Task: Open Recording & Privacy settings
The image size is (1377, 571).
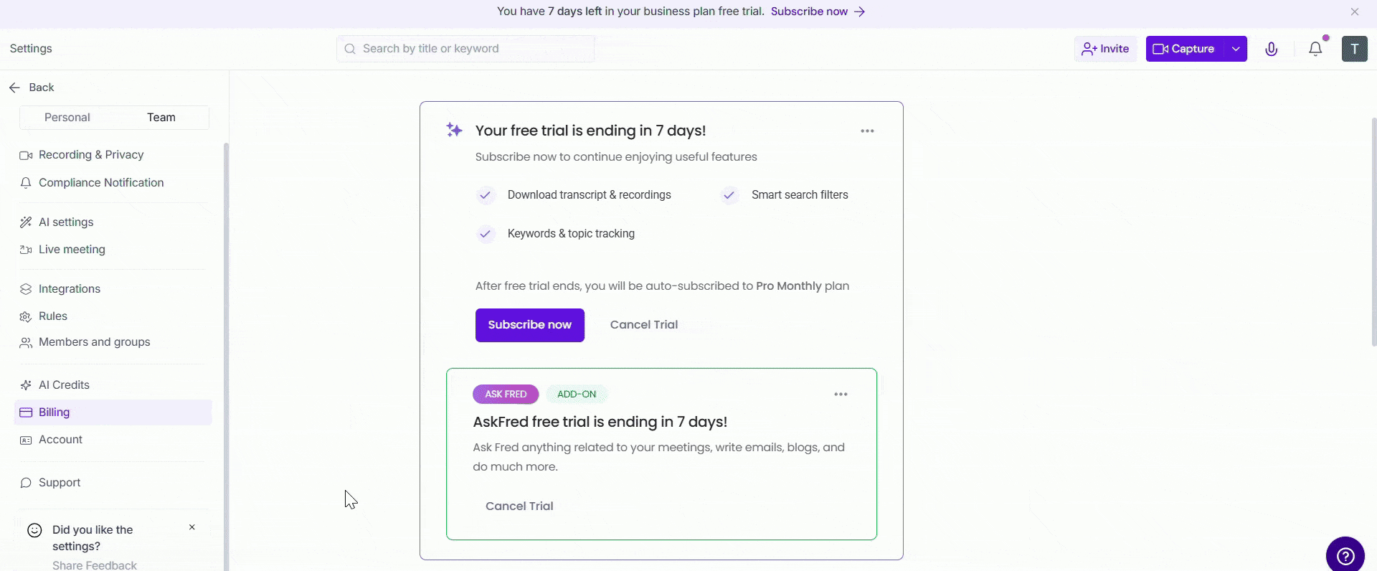Action: coord(90,155)
